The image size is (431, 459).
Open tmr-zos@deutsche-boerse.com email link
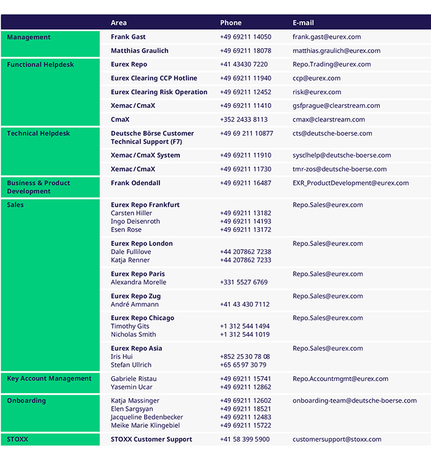(339, 169)
